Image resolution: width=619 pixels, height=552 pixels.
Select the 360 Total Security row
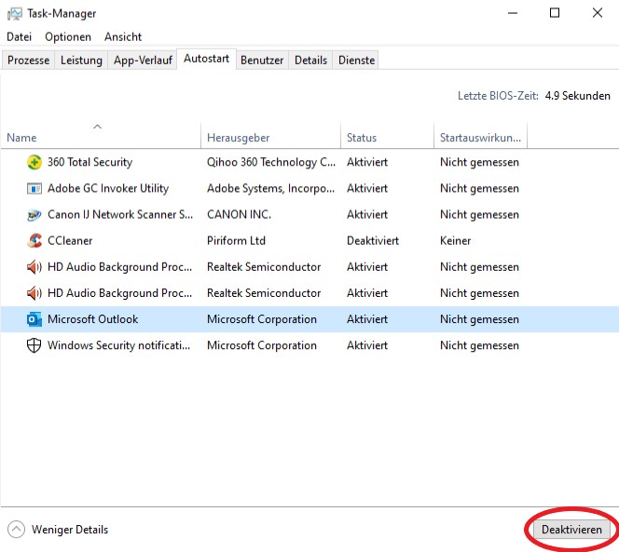click(x=309, y=162)
